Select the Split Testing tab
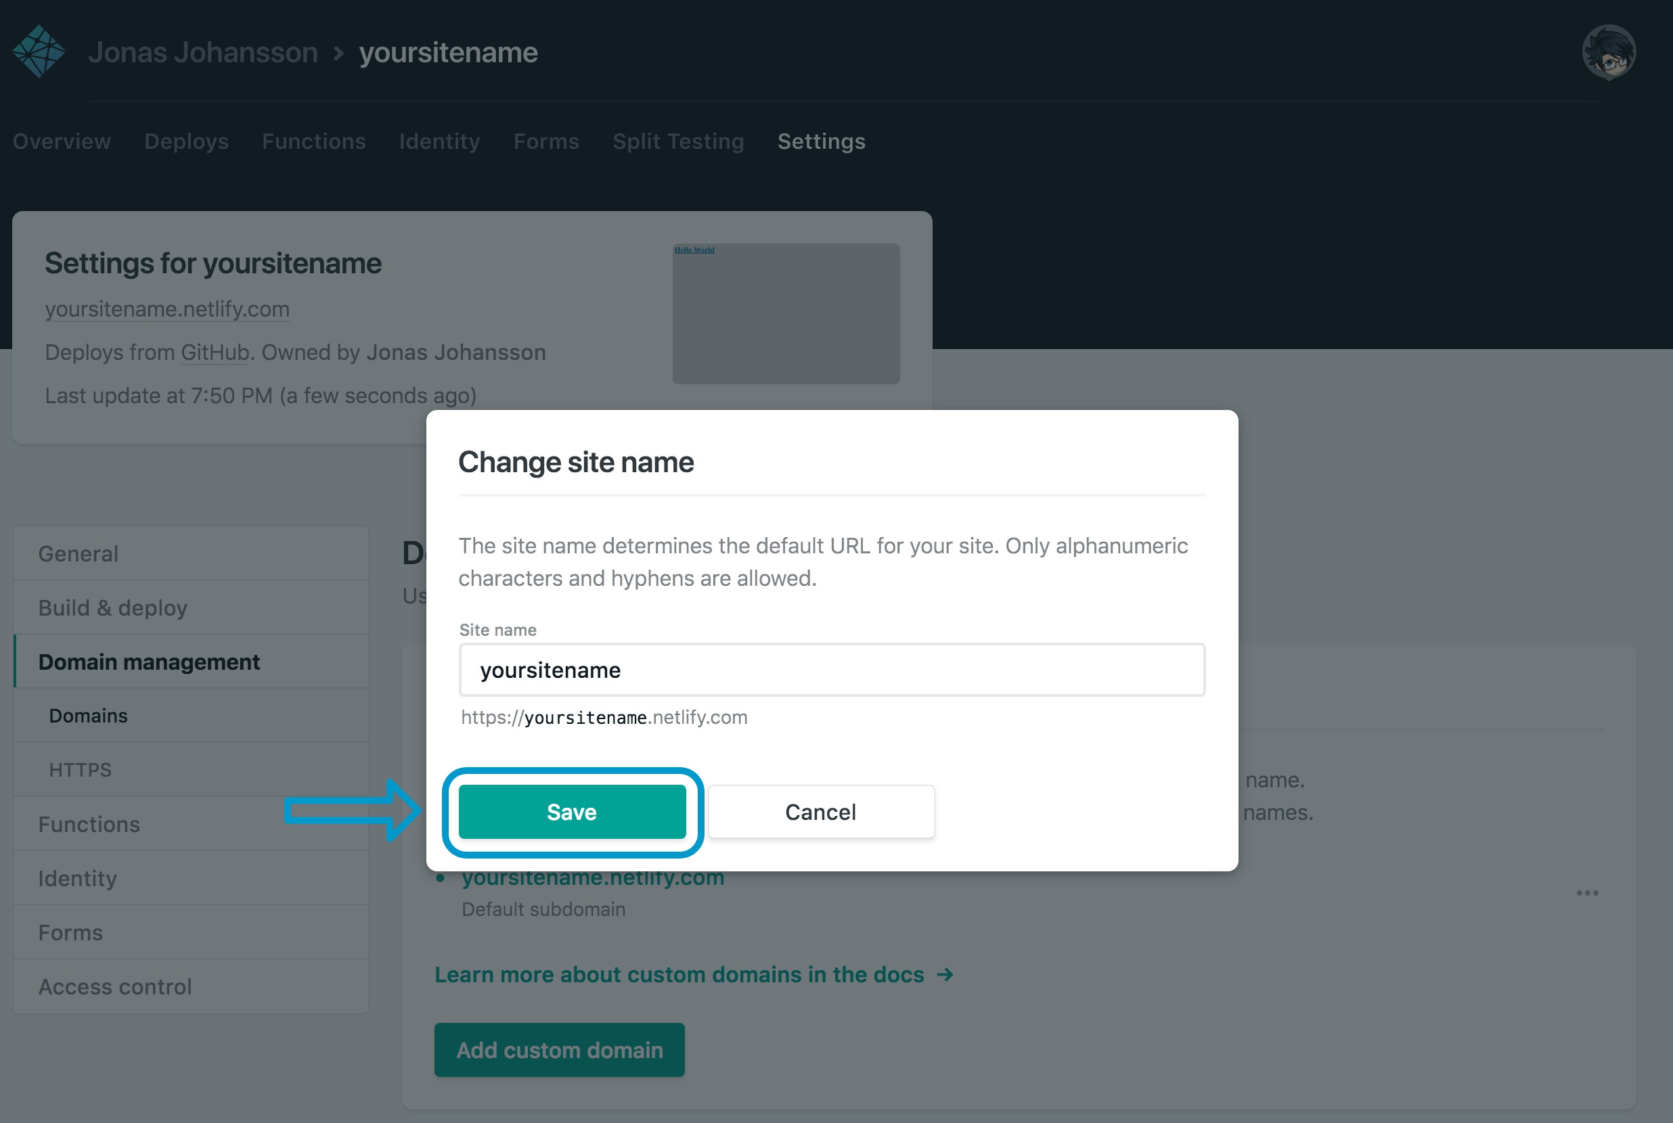The width and height of the screenshot is (1673, 1123). tap(678, 141)
